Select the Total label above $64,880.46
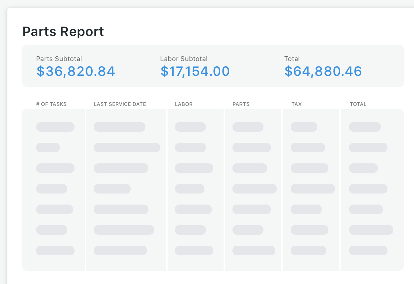 click(x=292, y=59)
